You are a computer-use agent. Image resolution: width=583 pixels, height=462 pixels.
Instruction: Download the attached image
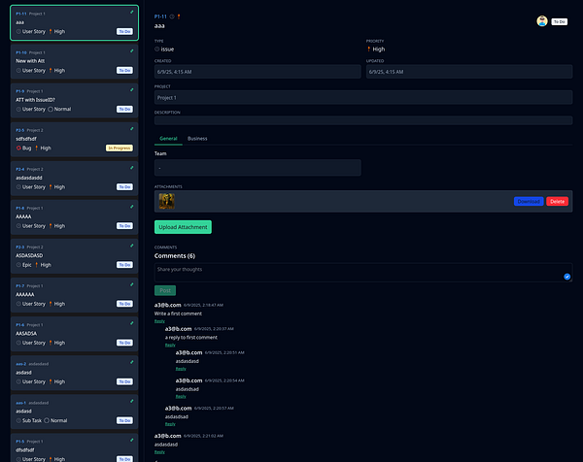point(529,201)
